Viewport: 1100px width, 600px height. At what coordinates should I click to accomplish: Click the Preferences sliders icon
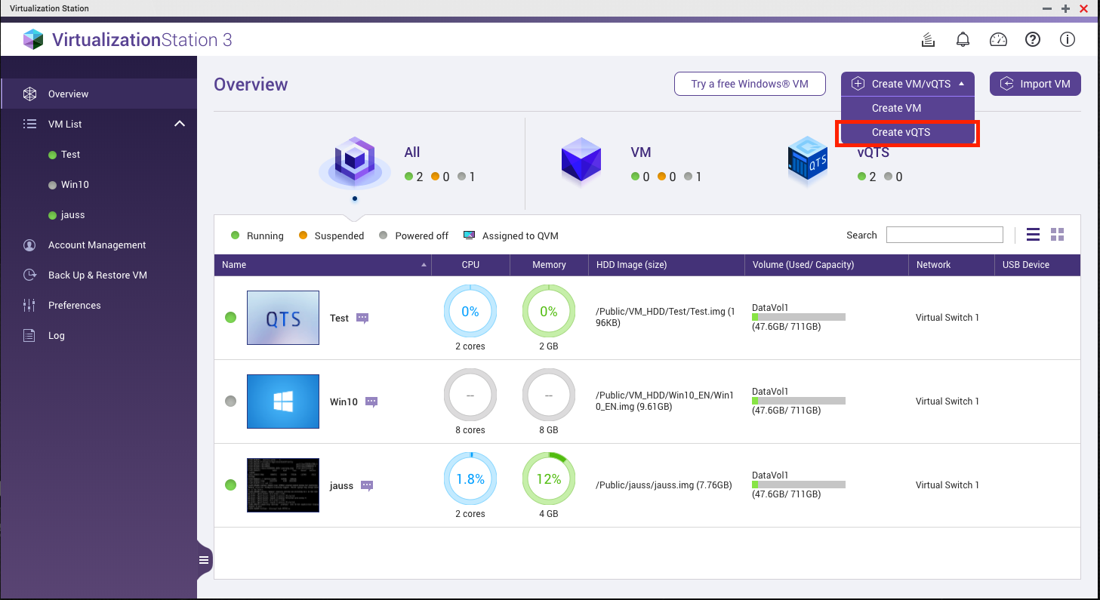pyautogui.click(x=29, y=306)
